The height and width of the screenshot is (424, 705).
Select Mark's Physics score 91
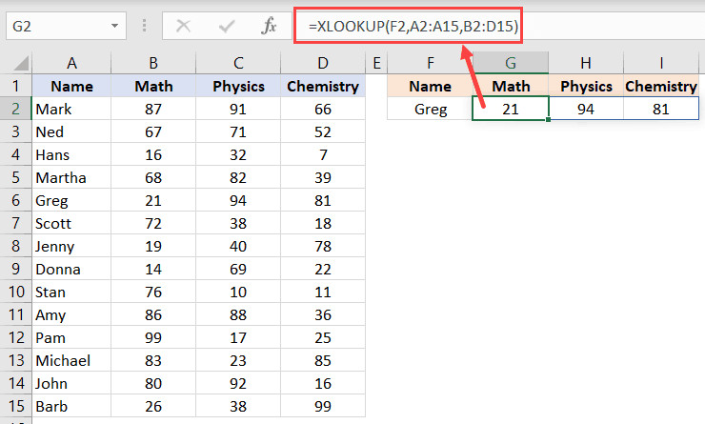(x=238, y=109)
